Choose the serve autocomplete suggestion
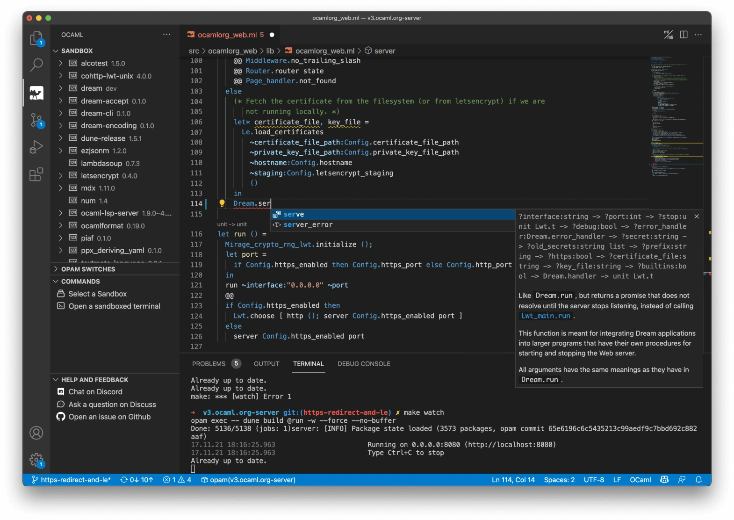This screenshot has height=520, width=734. click(x=393, y=214)
